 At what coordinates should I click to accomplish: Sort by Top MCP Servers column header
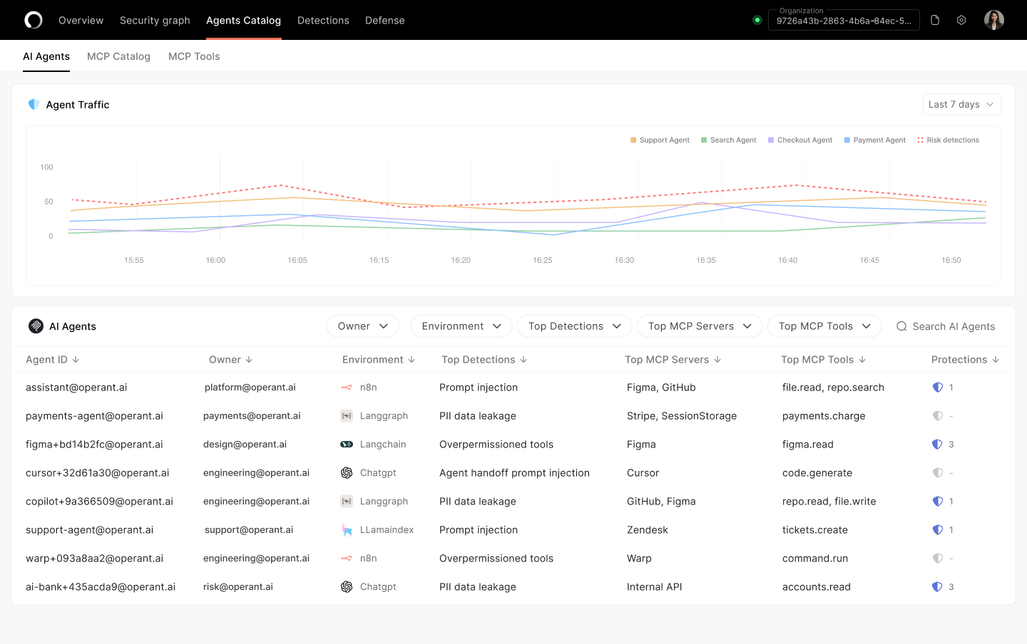pyautogui.click(x=673, y=360)
